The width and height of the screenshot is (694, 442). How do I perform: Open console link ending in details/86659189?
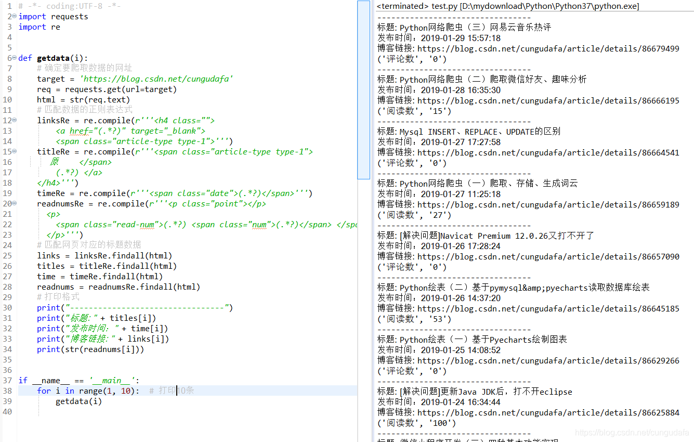click(x=548, y=204)
